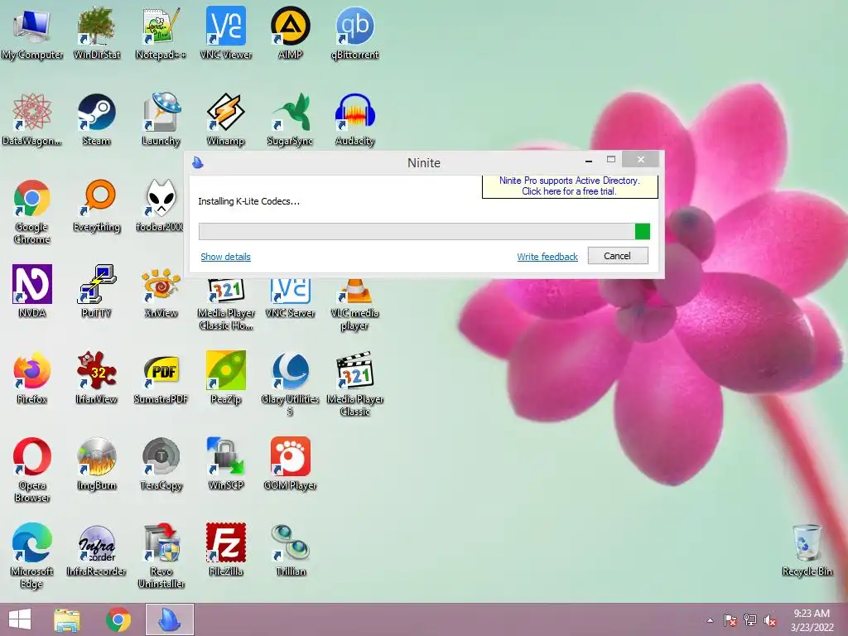
Task: Open the My Computer desktop icon
Action: pyautogui.click(x=32, y=33)
